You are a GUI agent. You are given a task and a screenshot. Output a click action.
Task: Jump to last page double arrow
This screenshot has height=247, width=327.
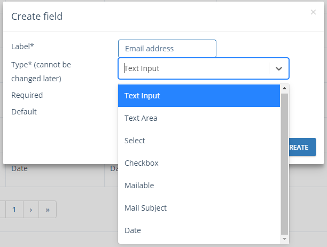[x=48, y=210]
